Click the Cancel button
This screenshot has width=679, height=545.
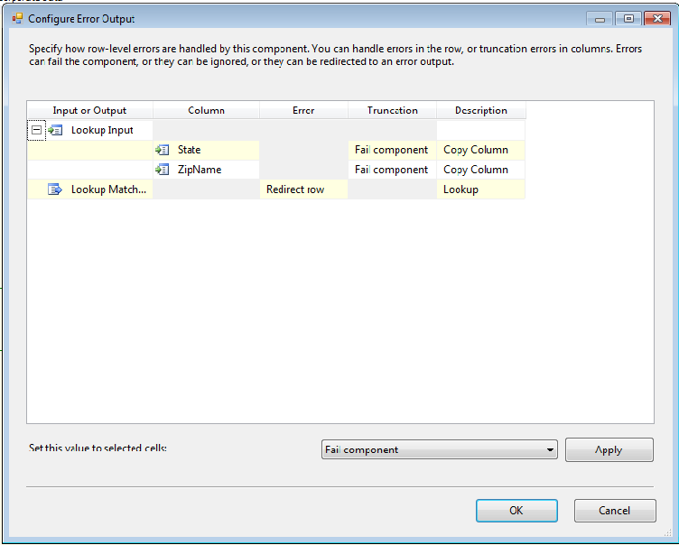pyautogui.click(x=615, y=511)
